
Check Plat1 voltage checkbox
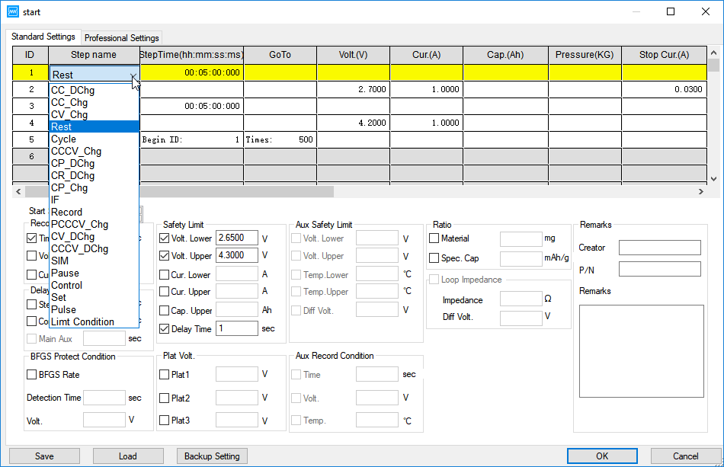click(x=164, y=374)
